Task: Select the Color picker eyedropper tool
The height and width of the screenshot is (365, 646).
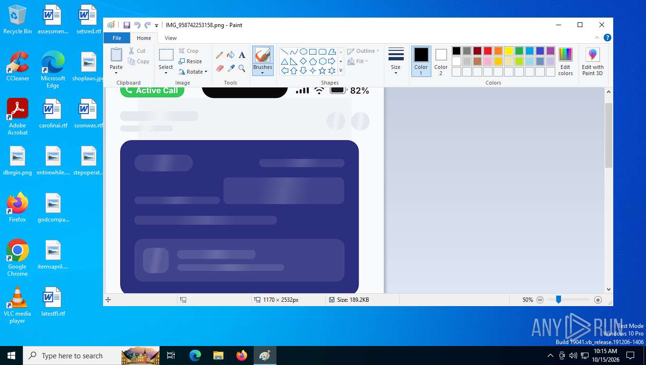Action: pos(231,68)
